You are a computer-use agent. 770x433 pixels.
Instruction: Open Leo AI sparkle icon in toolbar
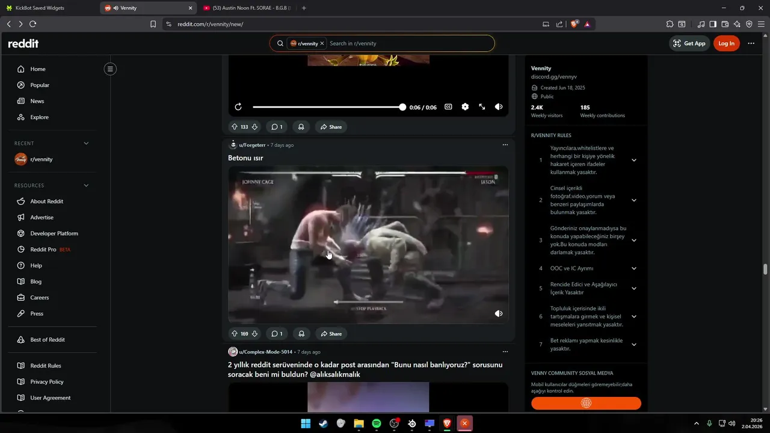click(x=737, y=24)
